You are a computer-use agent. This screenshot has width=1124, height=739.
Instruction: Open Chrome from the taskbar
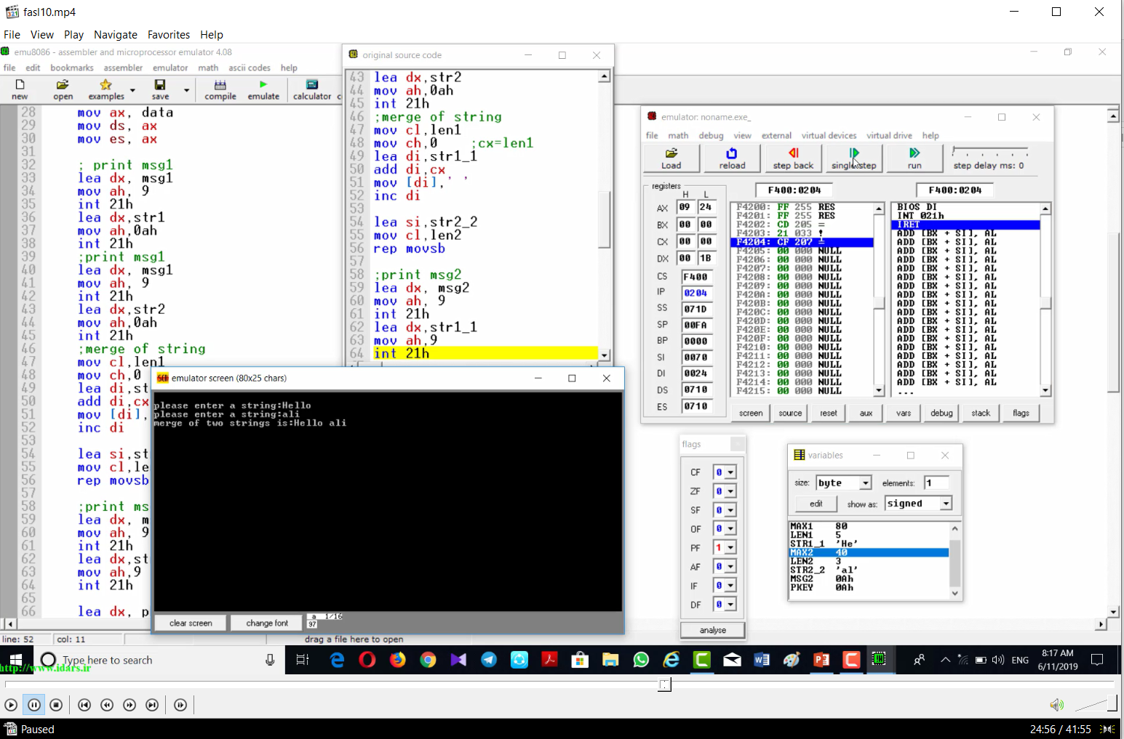(x=428, y=660)
